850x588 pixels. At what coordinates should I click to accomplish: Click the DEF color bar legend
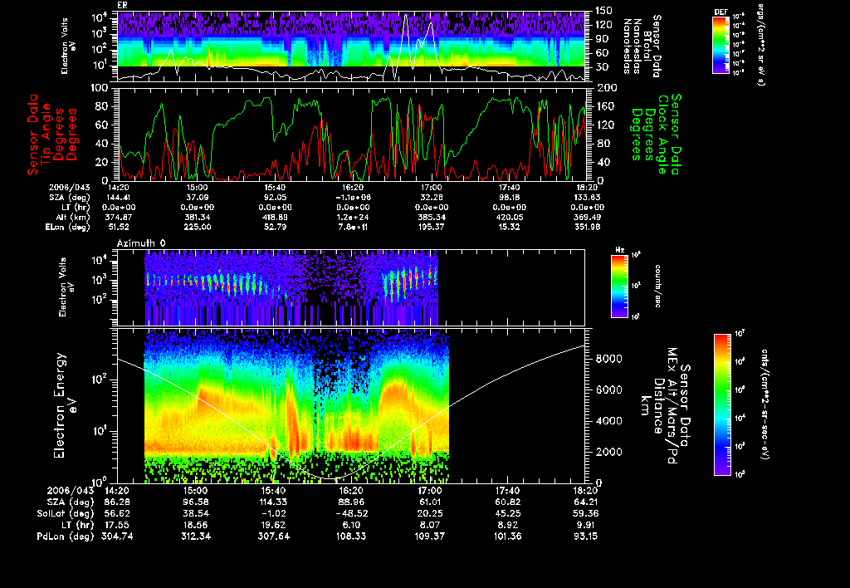[721, 45]
